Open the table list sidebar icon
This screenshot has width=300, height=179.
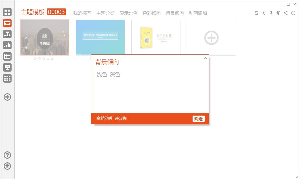[7, 56]
